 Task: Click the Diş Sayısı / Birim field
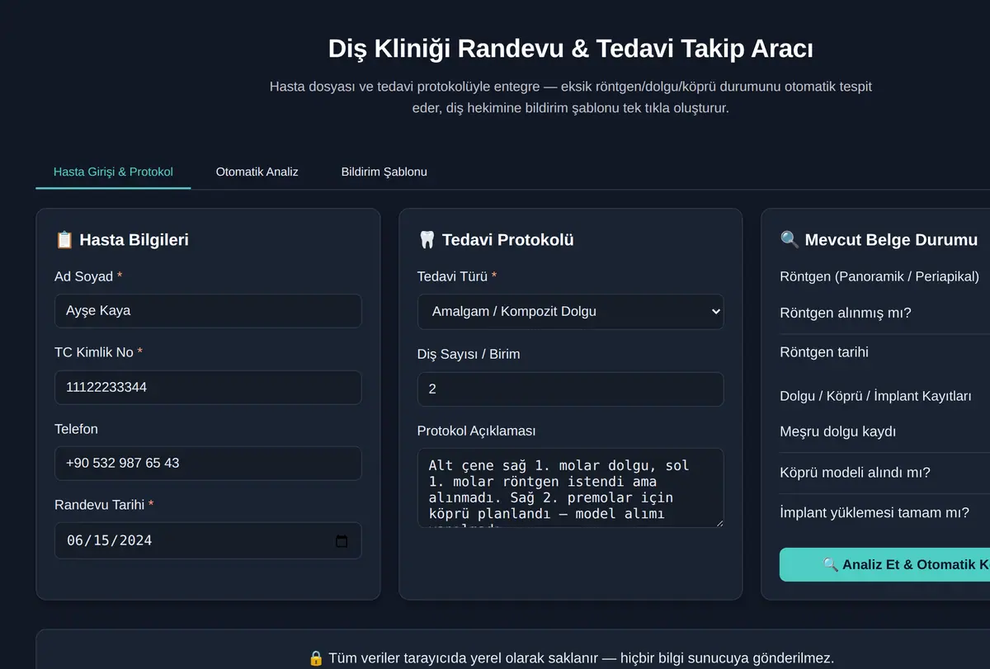(x=570, y=389)
